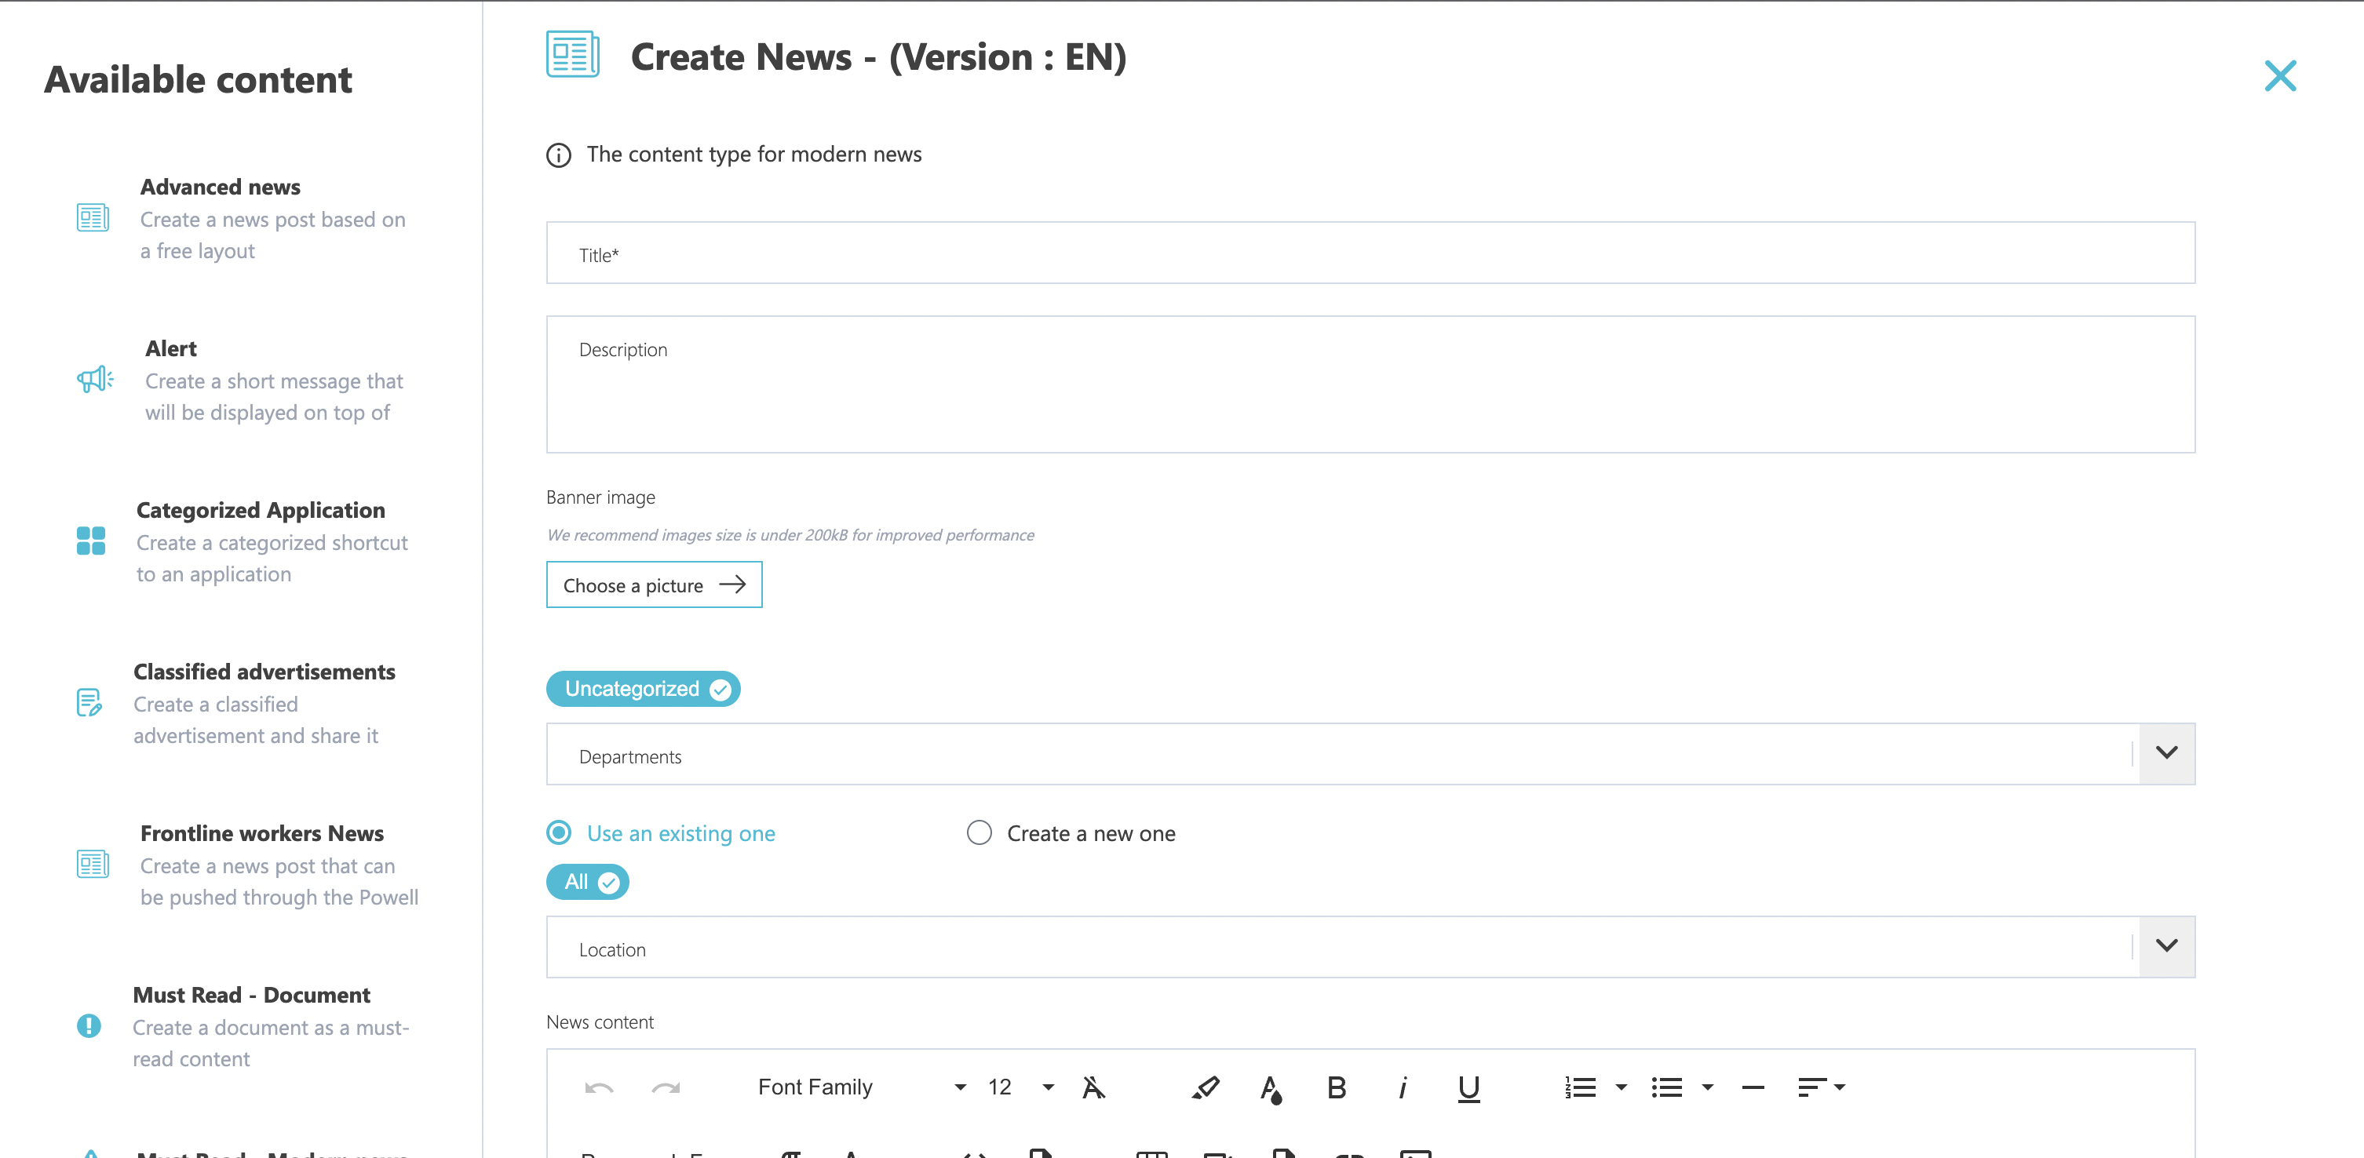Image resolution: width=2364 pixels, height=1158 pixels.
Task: Insert a horizontal line
Action: [x=1753, y=1087]
